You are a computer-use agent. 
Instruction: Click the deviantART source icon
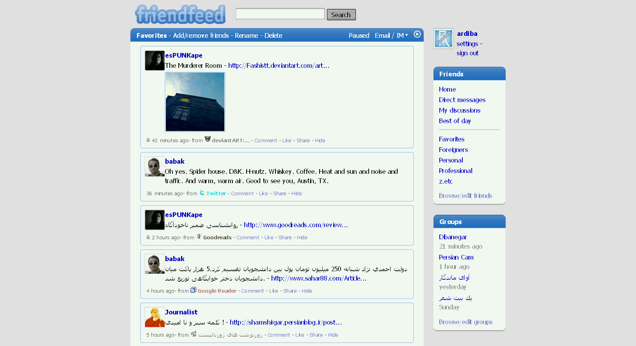tap(208, 139)
